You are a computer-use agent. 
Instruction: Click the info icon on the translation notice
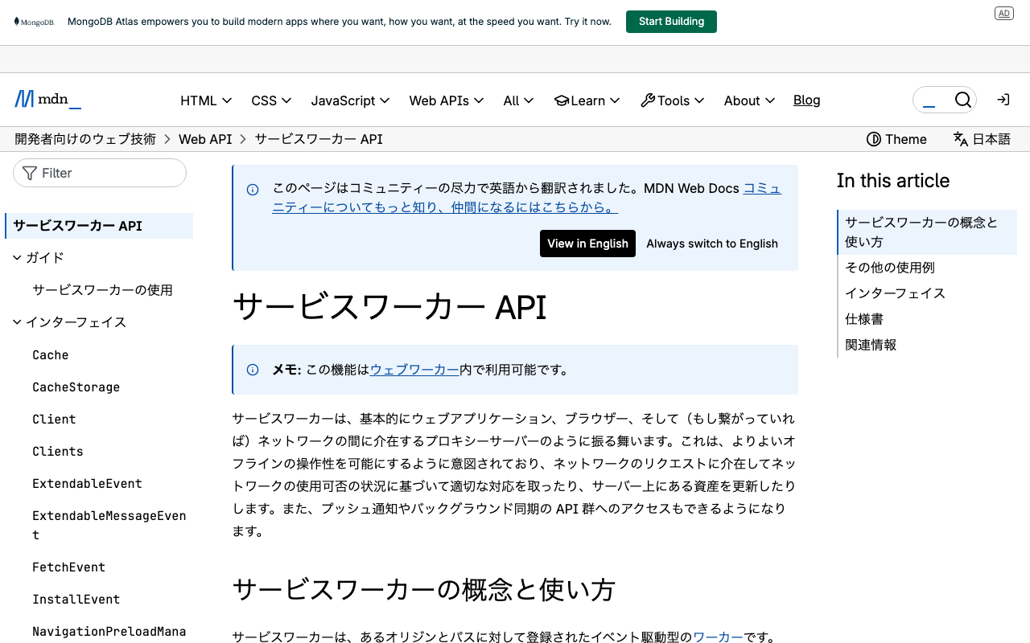253,189
